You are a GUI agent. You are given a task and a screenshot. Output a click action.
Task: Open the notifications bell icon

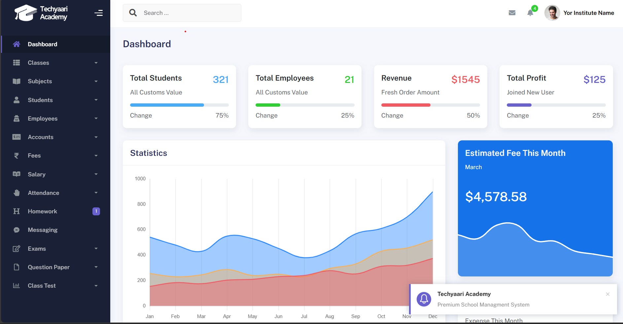[530, 13]
